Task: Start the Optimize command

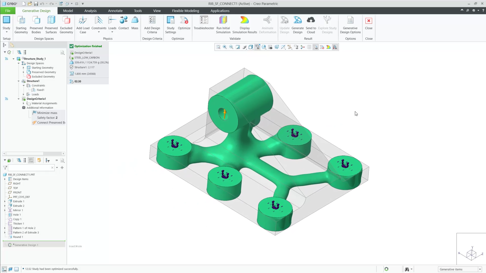Action: (184, 23)
